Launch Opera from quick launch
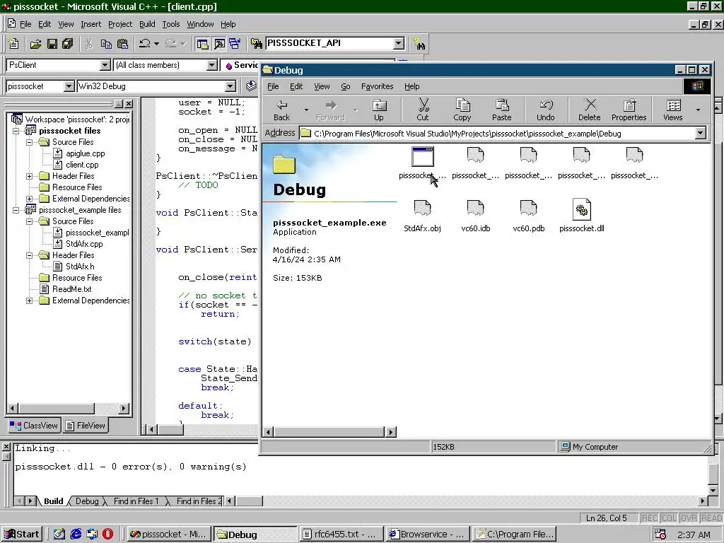The image size is (724, 543). pos(107,535)
